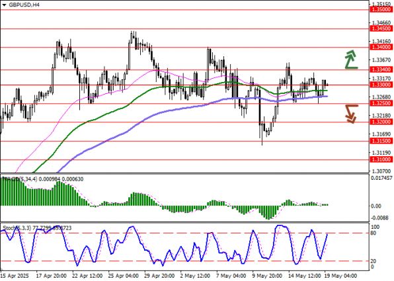Image resolution: width=394 pixels, height=281 pixels.
Task: Click the 15 Apr 2025 date label
Action: click(15, 276)
